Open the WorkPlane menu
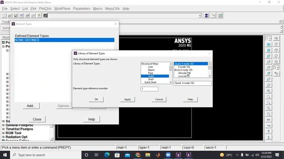 pos(62,9)
